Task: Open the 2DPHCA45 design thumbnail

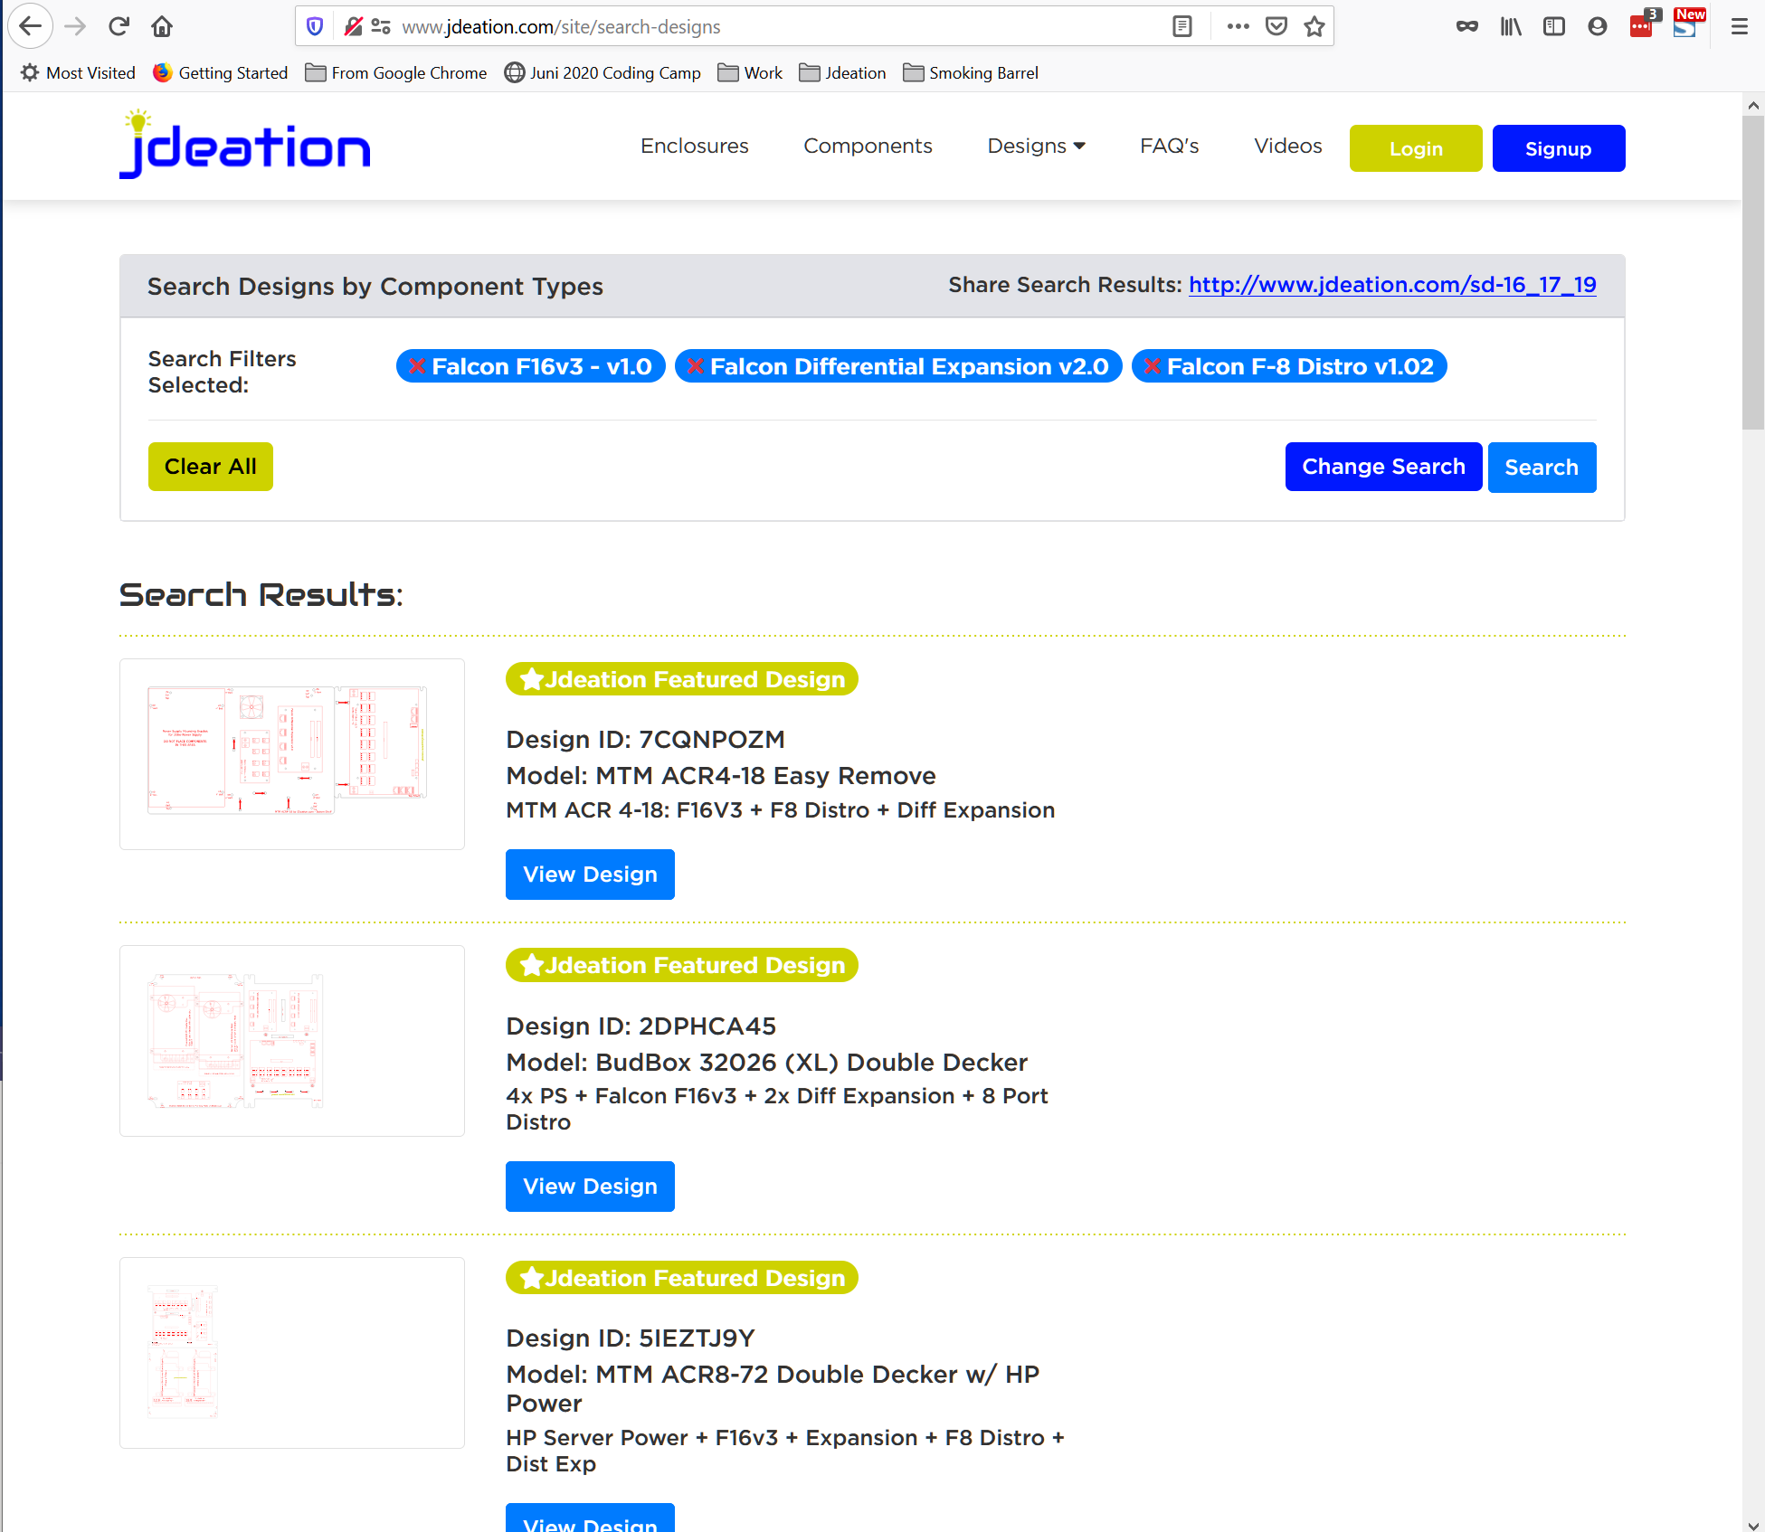Action: (291, 1041)
